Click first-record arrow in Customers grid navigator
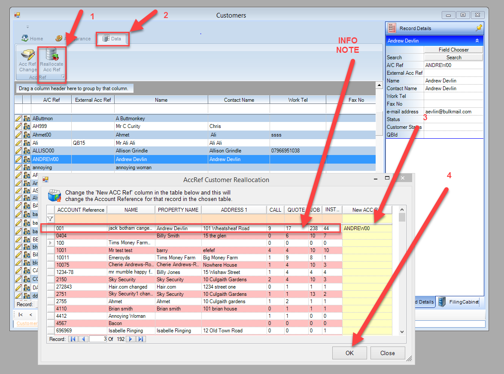Viewport: 504px width, 374px height. pyautogui.click(x=21, y=314)
